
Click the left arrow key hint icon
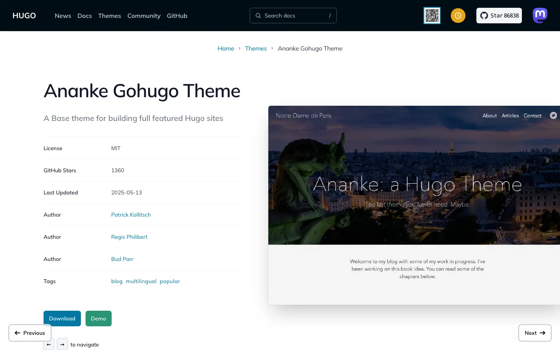tap(49, 345)
